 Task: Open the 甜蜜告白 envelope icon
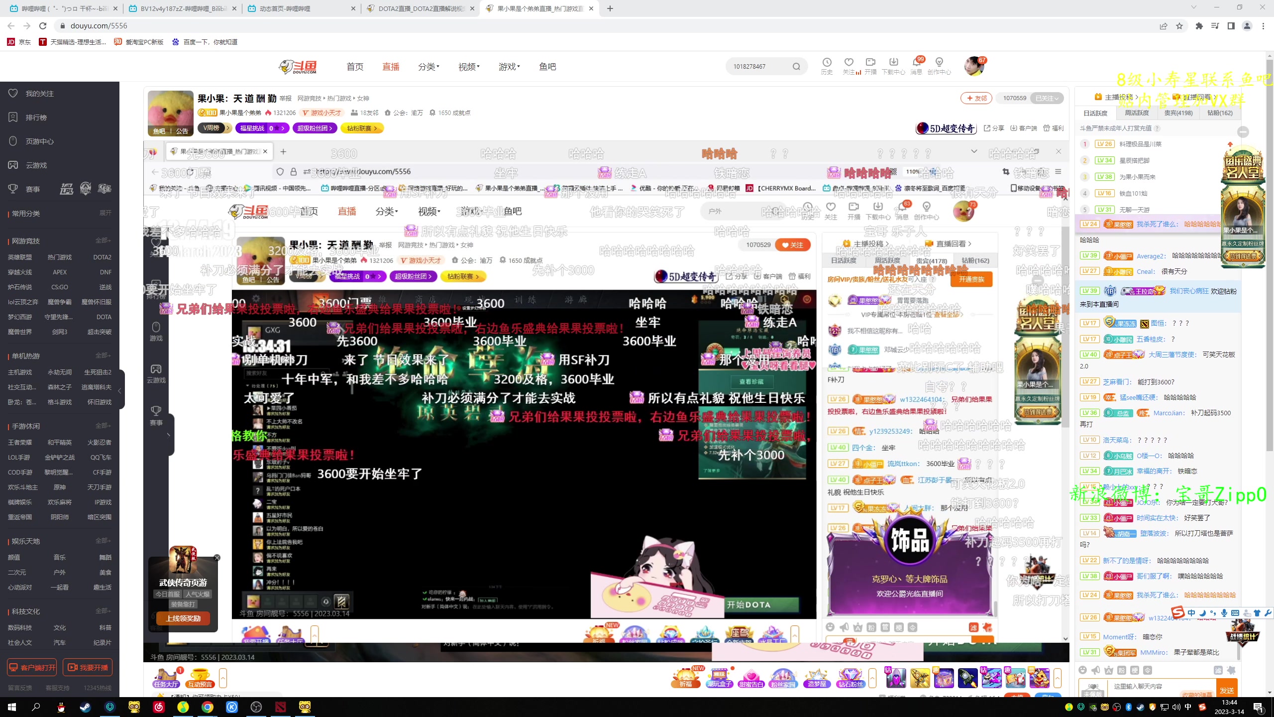click(x=751, y=678)
